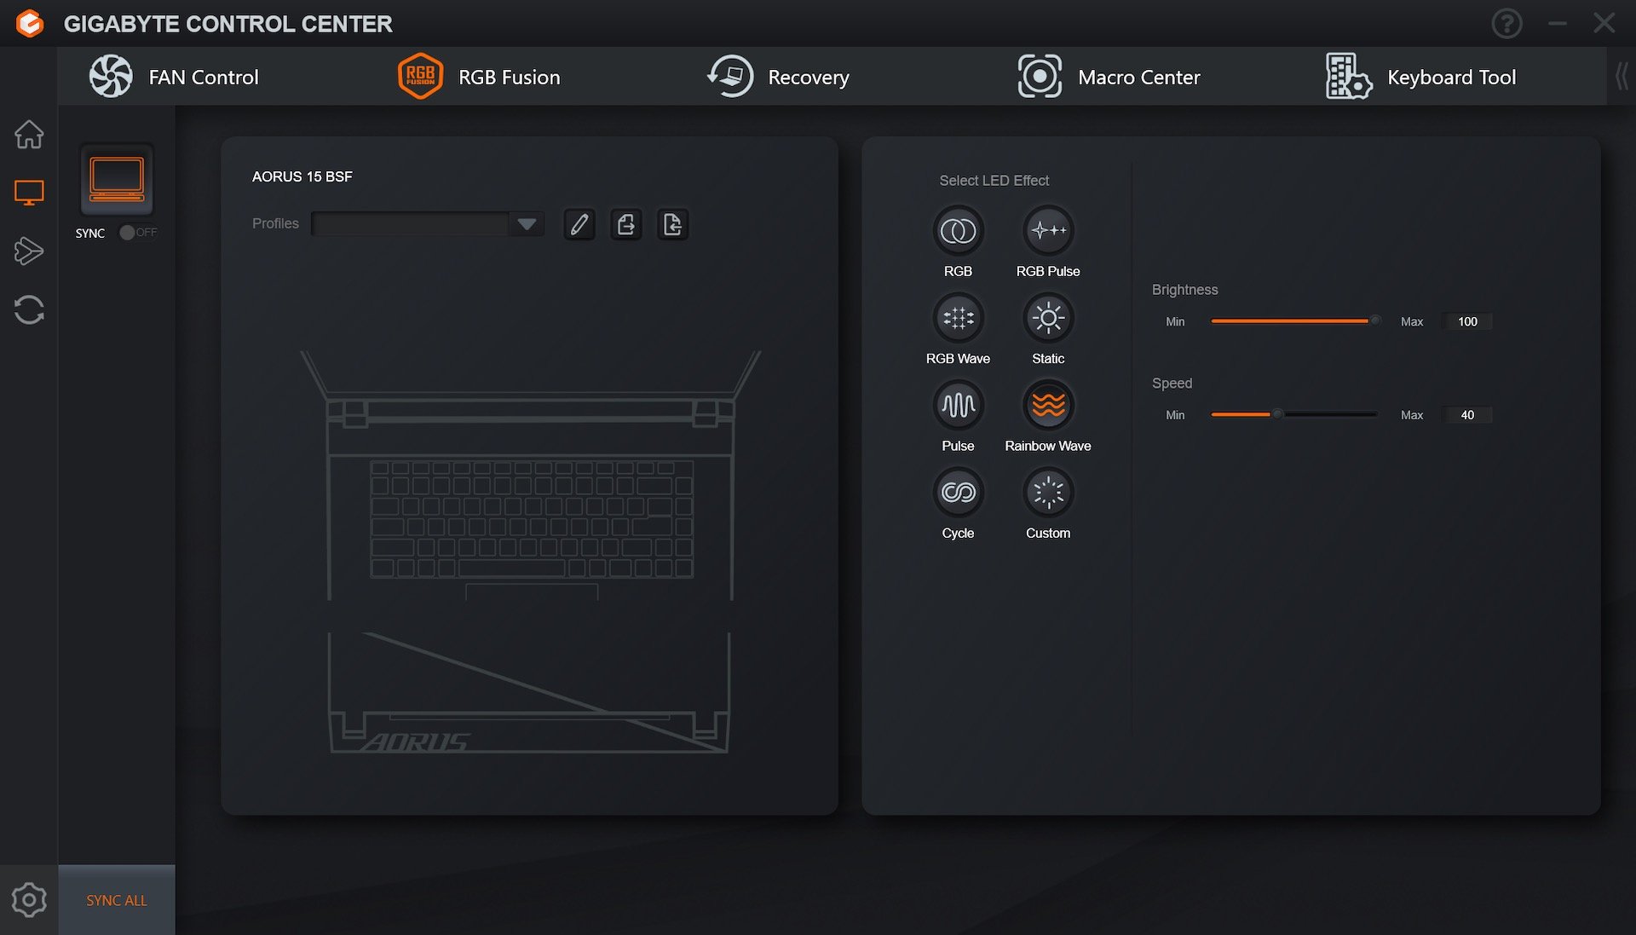This screenshot has height=935, width=1636.
Task: Click the Speed value field showing 40
Action: point(1467,415)
